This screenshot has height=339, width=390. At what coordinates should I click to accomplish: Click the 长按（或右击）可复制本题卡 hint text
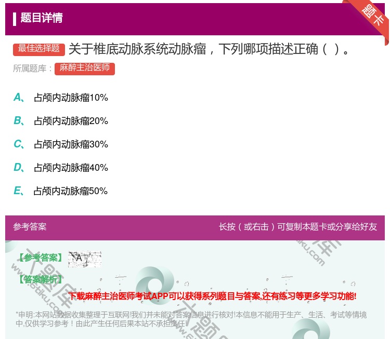(298, 227)
